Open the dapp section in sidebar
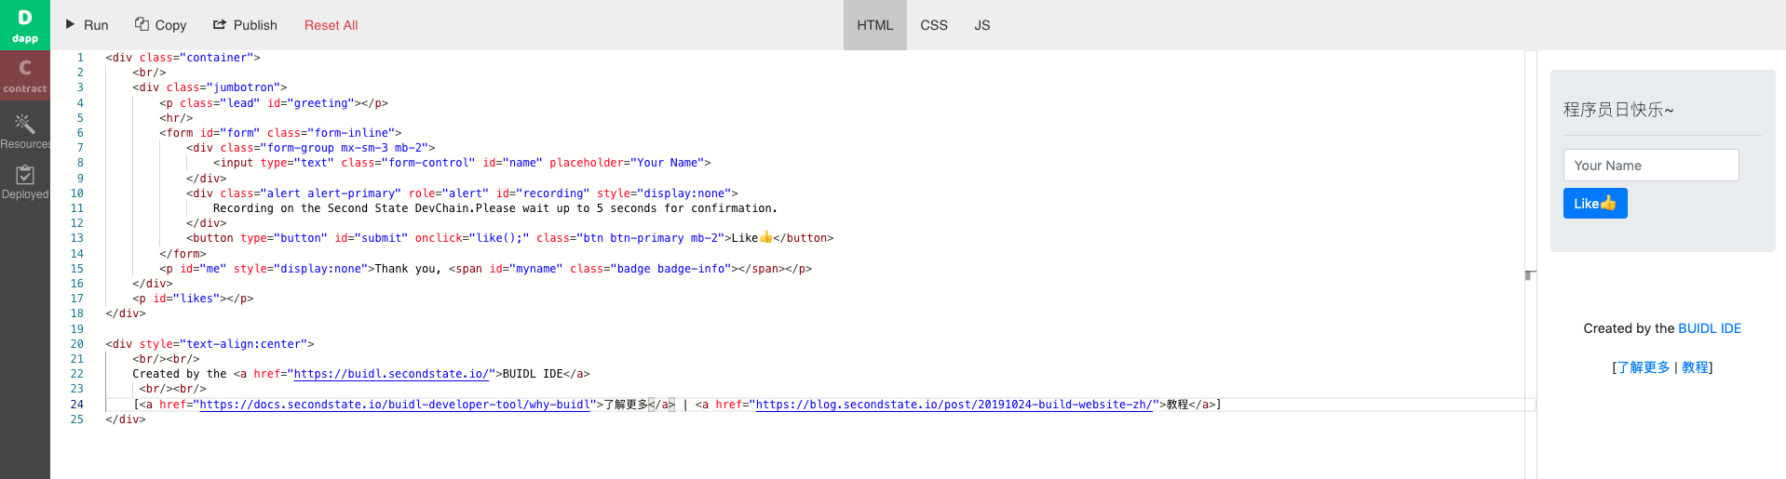The height and width of the screenshot is (479, 1786). click(x=25, y=25)
